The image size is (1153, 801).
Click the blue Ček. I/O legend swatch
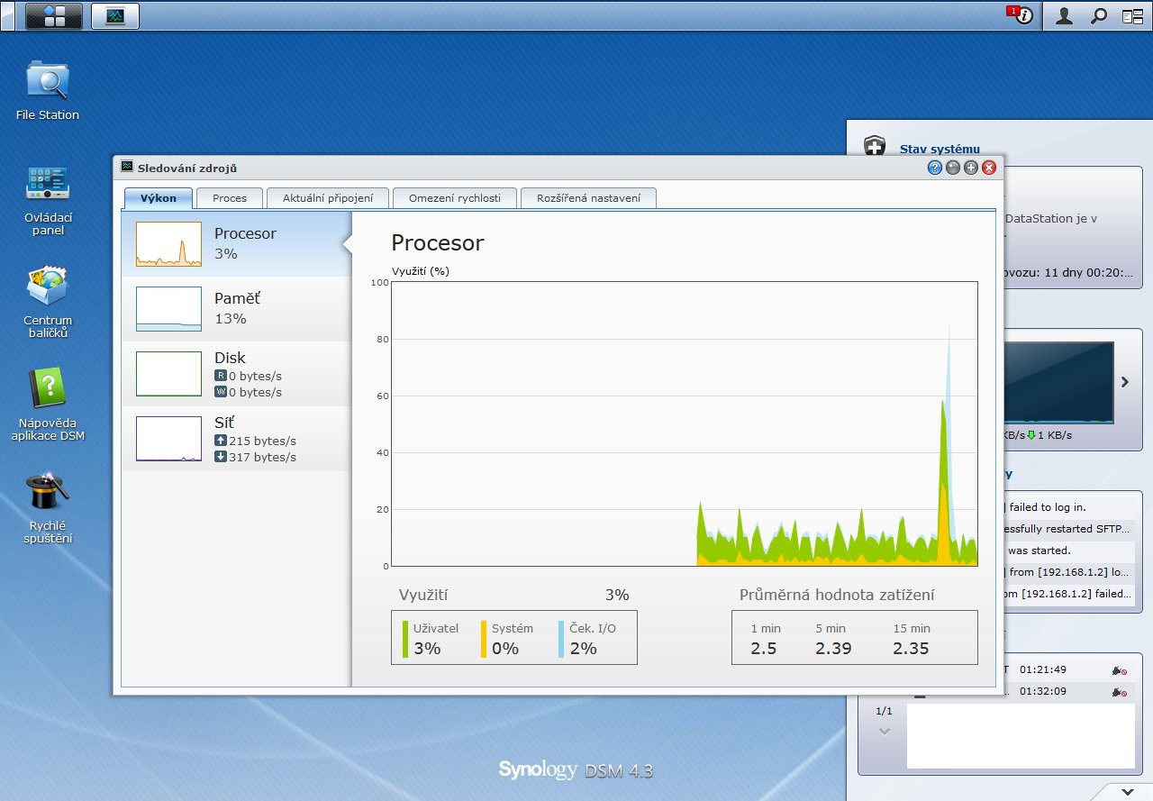[561, 638]
